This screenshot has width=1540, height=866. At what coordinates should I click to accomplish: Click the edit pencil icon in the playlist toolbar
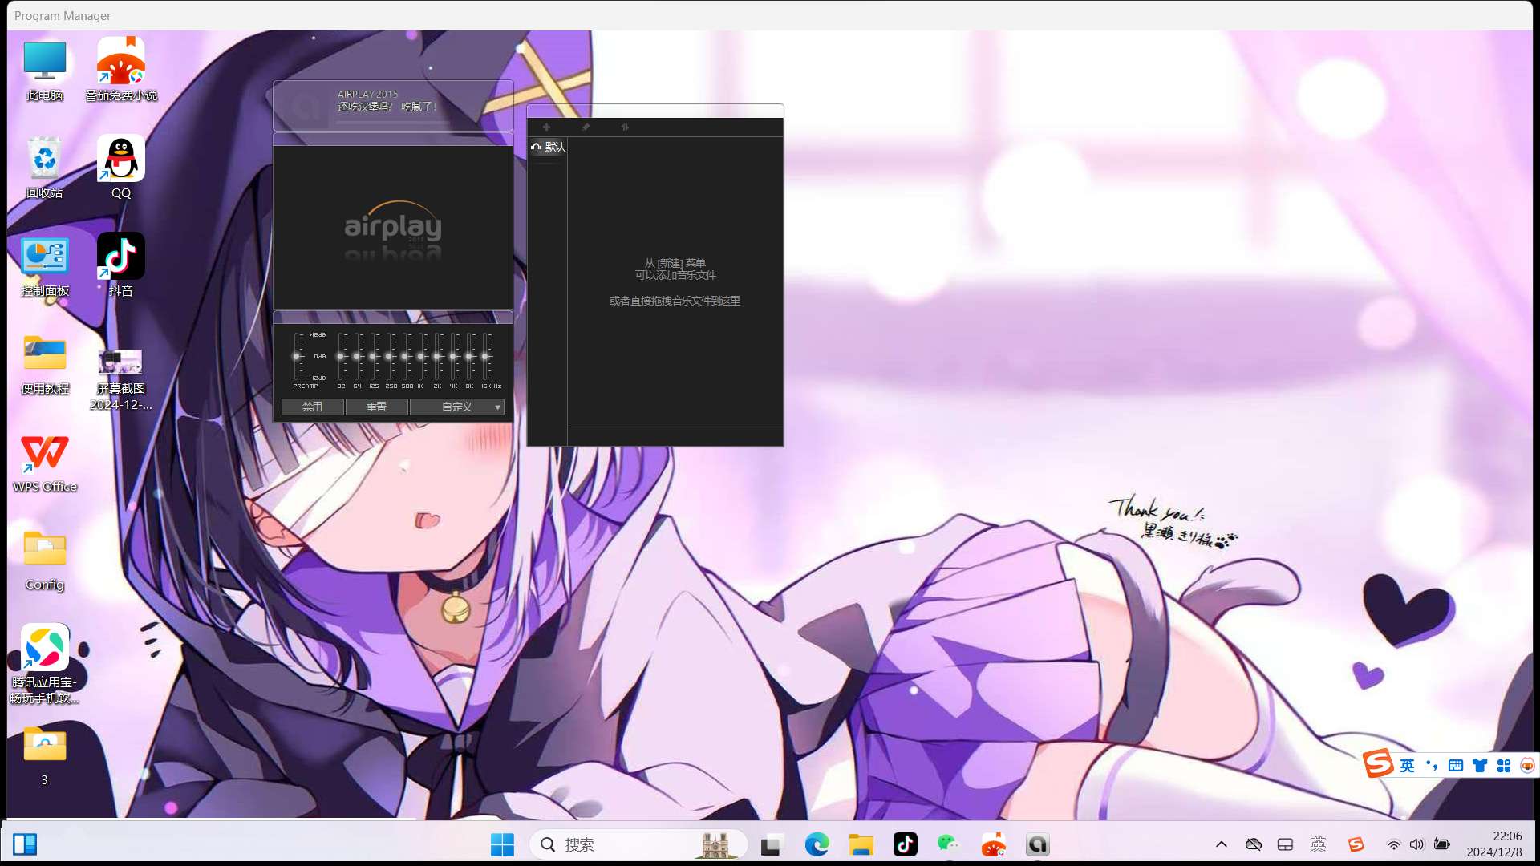[586, 127]
